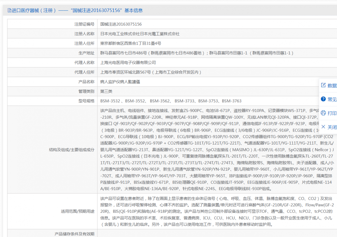This screenshot has height=237, width=337.
Task: Click the product name 病人监护仪病人監護儀
Action: pos(120,82)
